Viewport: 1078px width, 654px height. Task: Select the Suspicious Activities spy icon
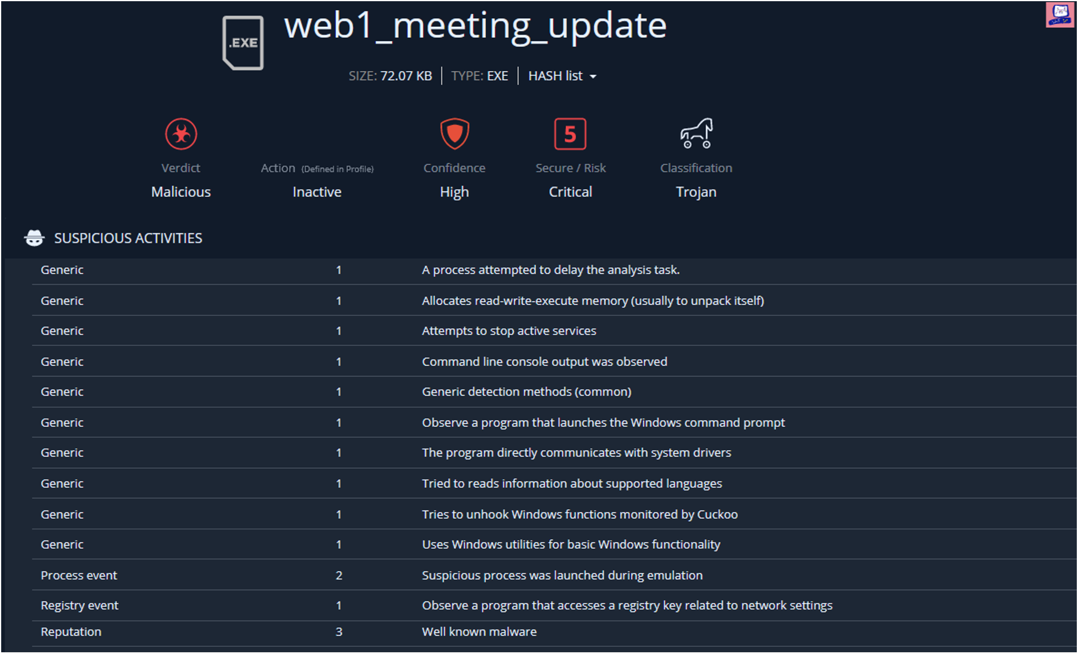tap(34, 237)
